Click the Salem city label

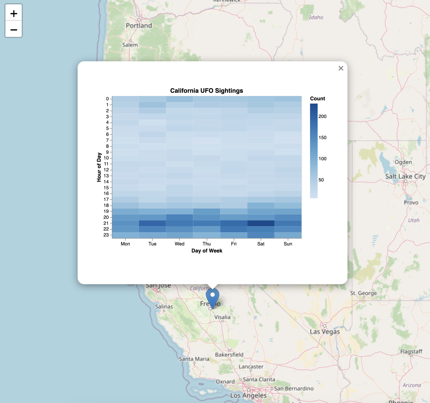tap(130, 45)
